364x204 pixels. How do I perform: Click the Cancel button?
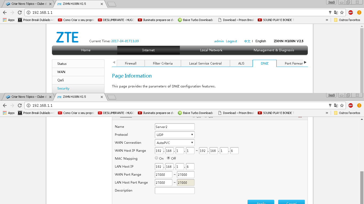[x=292, y=202]
